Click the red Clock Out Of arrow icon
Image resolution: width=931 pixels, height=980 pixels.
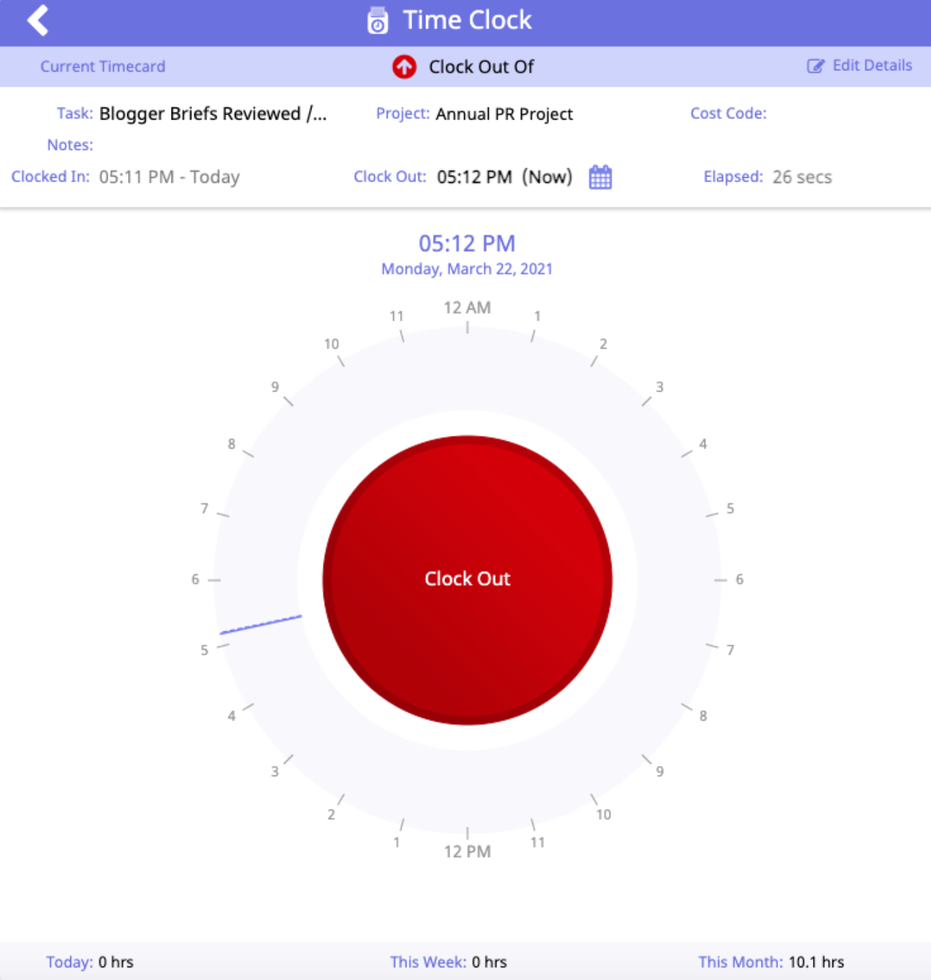404,67
